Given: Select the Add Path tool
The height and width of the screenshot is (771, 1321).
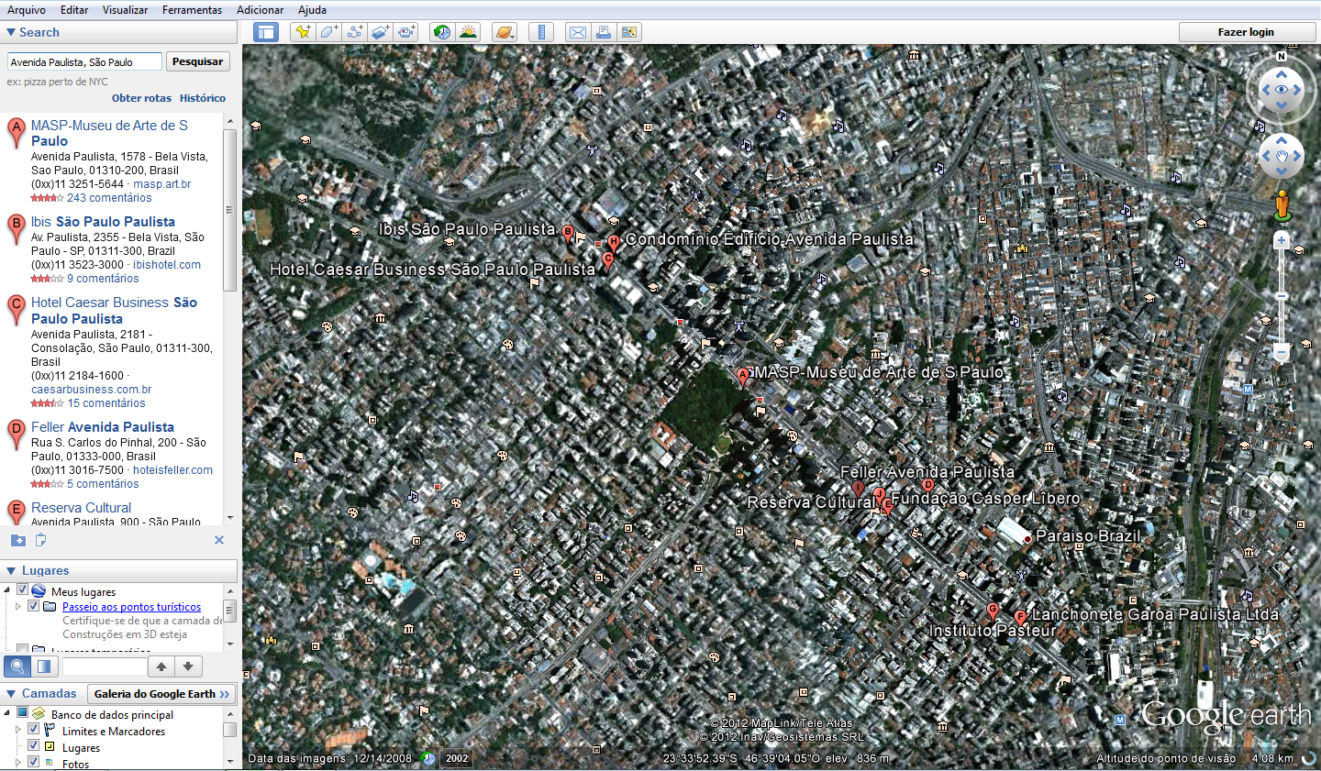Looking at the screenshot, I should 354,32.
